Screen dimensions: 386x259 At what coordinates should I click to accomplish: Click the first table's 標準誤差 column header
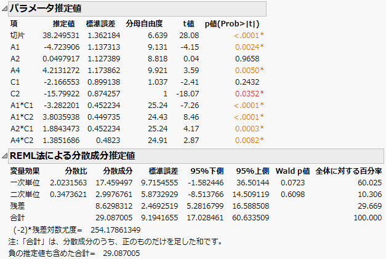(x=100, y=24)
